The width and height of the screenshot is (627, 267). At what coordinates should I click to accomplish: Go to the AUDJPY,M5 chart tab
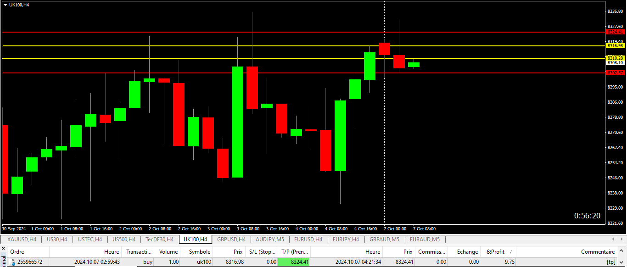point(270,239)
